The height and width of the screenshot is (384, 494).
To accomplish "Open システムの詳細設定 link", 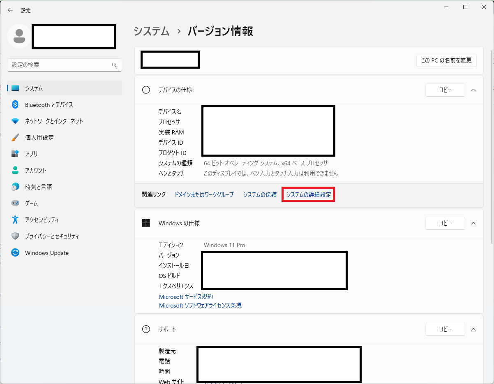I will click(308, 195).
